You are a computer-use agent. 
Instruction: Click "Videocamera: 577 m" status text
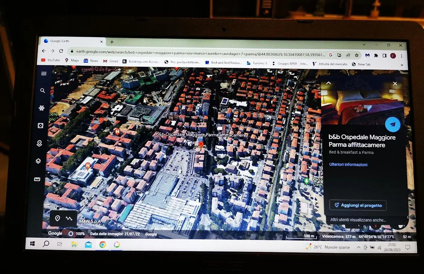339,236
